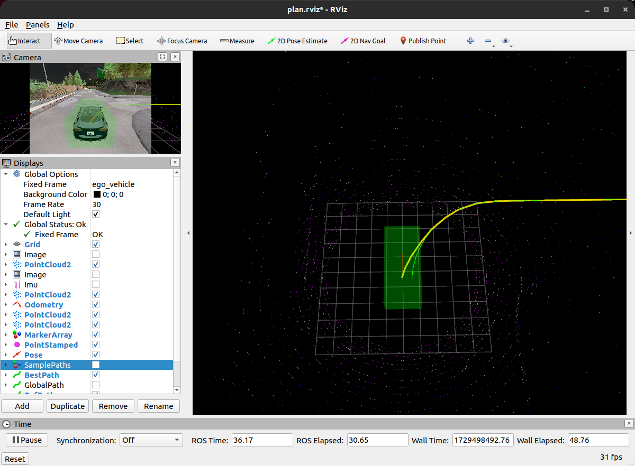Expand the Grid display node
635x466 pixels.
[x=6, y=244]
